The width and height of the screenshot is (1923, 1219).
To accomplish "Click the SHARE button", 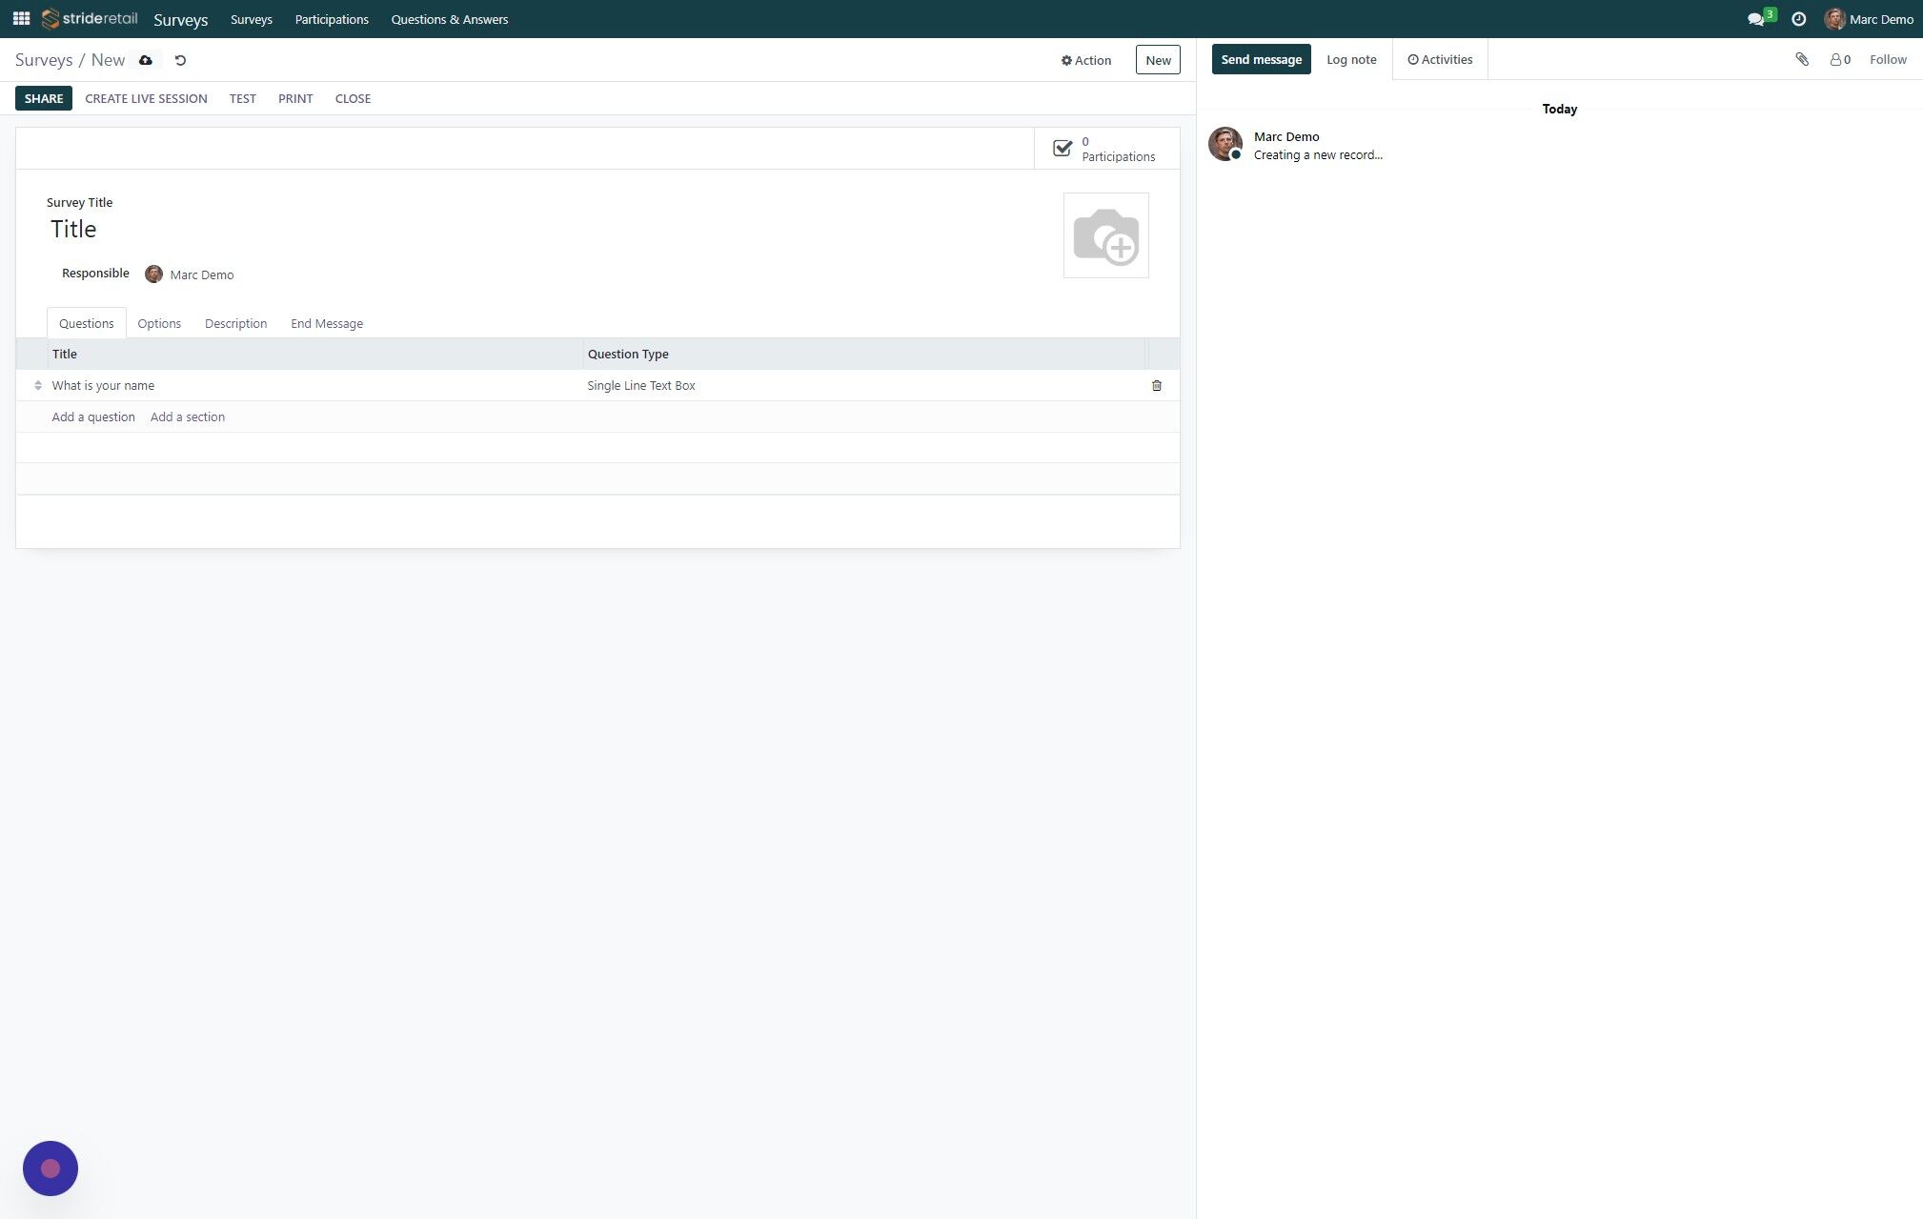I will [44, 98].
